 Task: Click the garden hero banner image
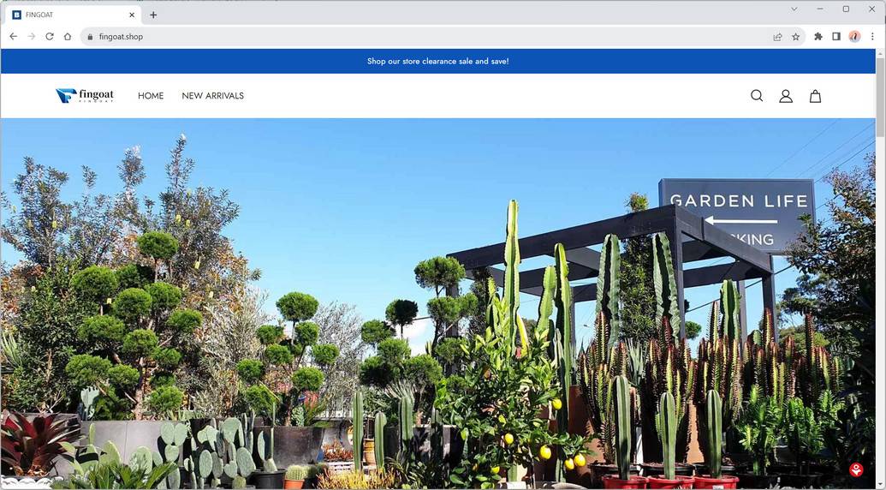coord(438,303)
